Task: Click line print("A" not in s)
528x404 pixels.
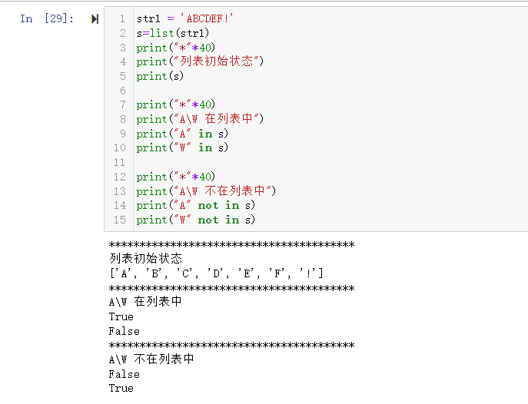Action: pyautogui.click(x=196, y=205)
